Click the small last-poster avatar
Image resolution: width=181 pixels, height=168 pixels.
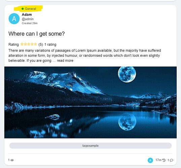click(x=150, y=160)
